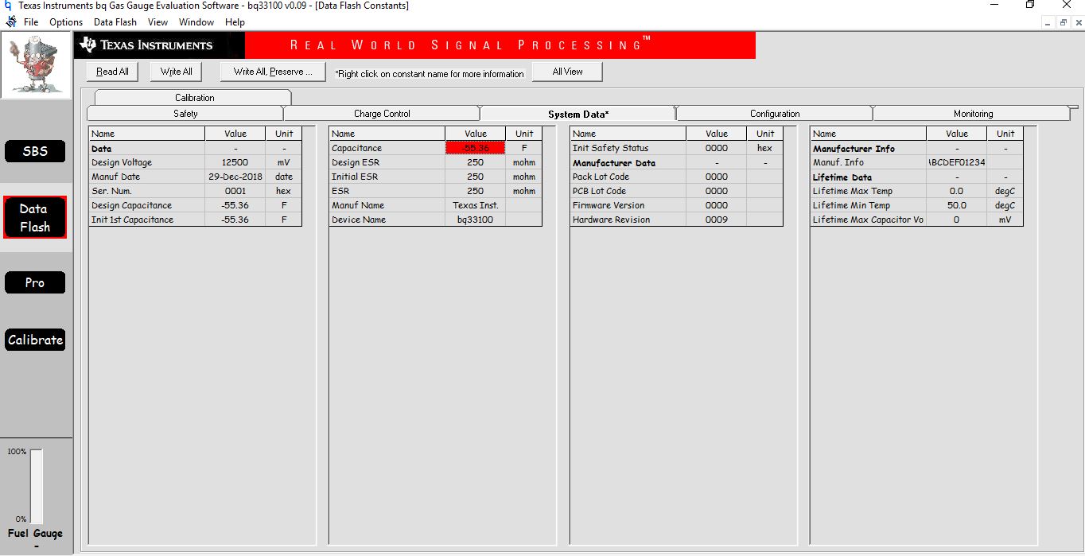Select the Init 1st Capacitance value

(x=235, y=220)
